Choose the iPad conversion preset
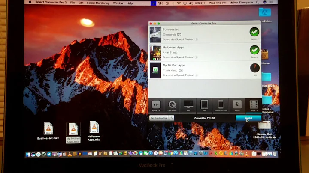The image size is (309, 173). (x=204, y=106)
